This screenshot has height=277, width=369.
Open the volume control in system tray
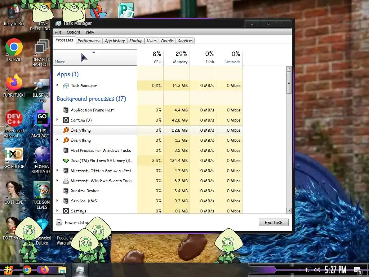click(x=317, y=270)
